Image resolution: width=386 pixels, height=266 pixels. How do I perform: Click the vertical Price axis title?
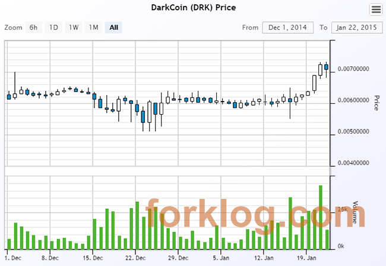pyautogui.click(x=376, y=103)
